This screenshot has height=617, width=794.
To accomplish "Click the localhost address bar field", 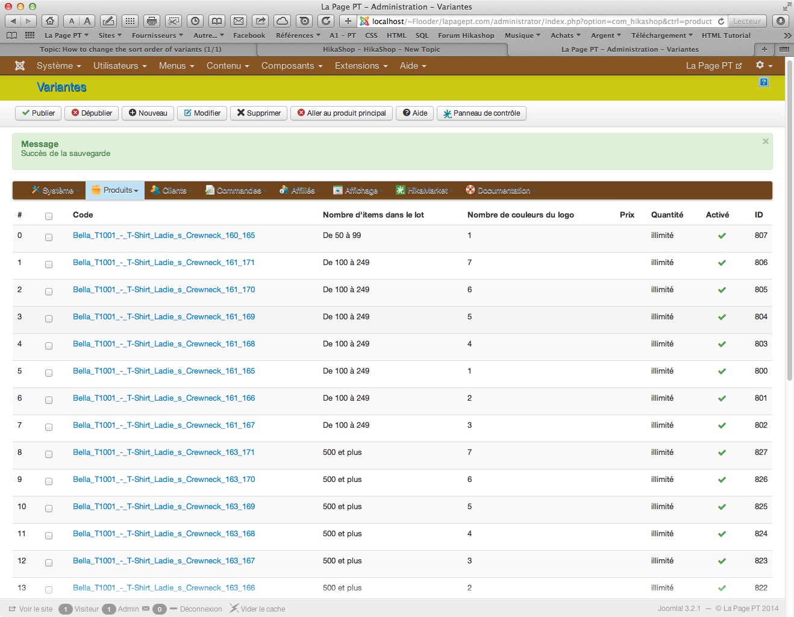I will [541, 21].
